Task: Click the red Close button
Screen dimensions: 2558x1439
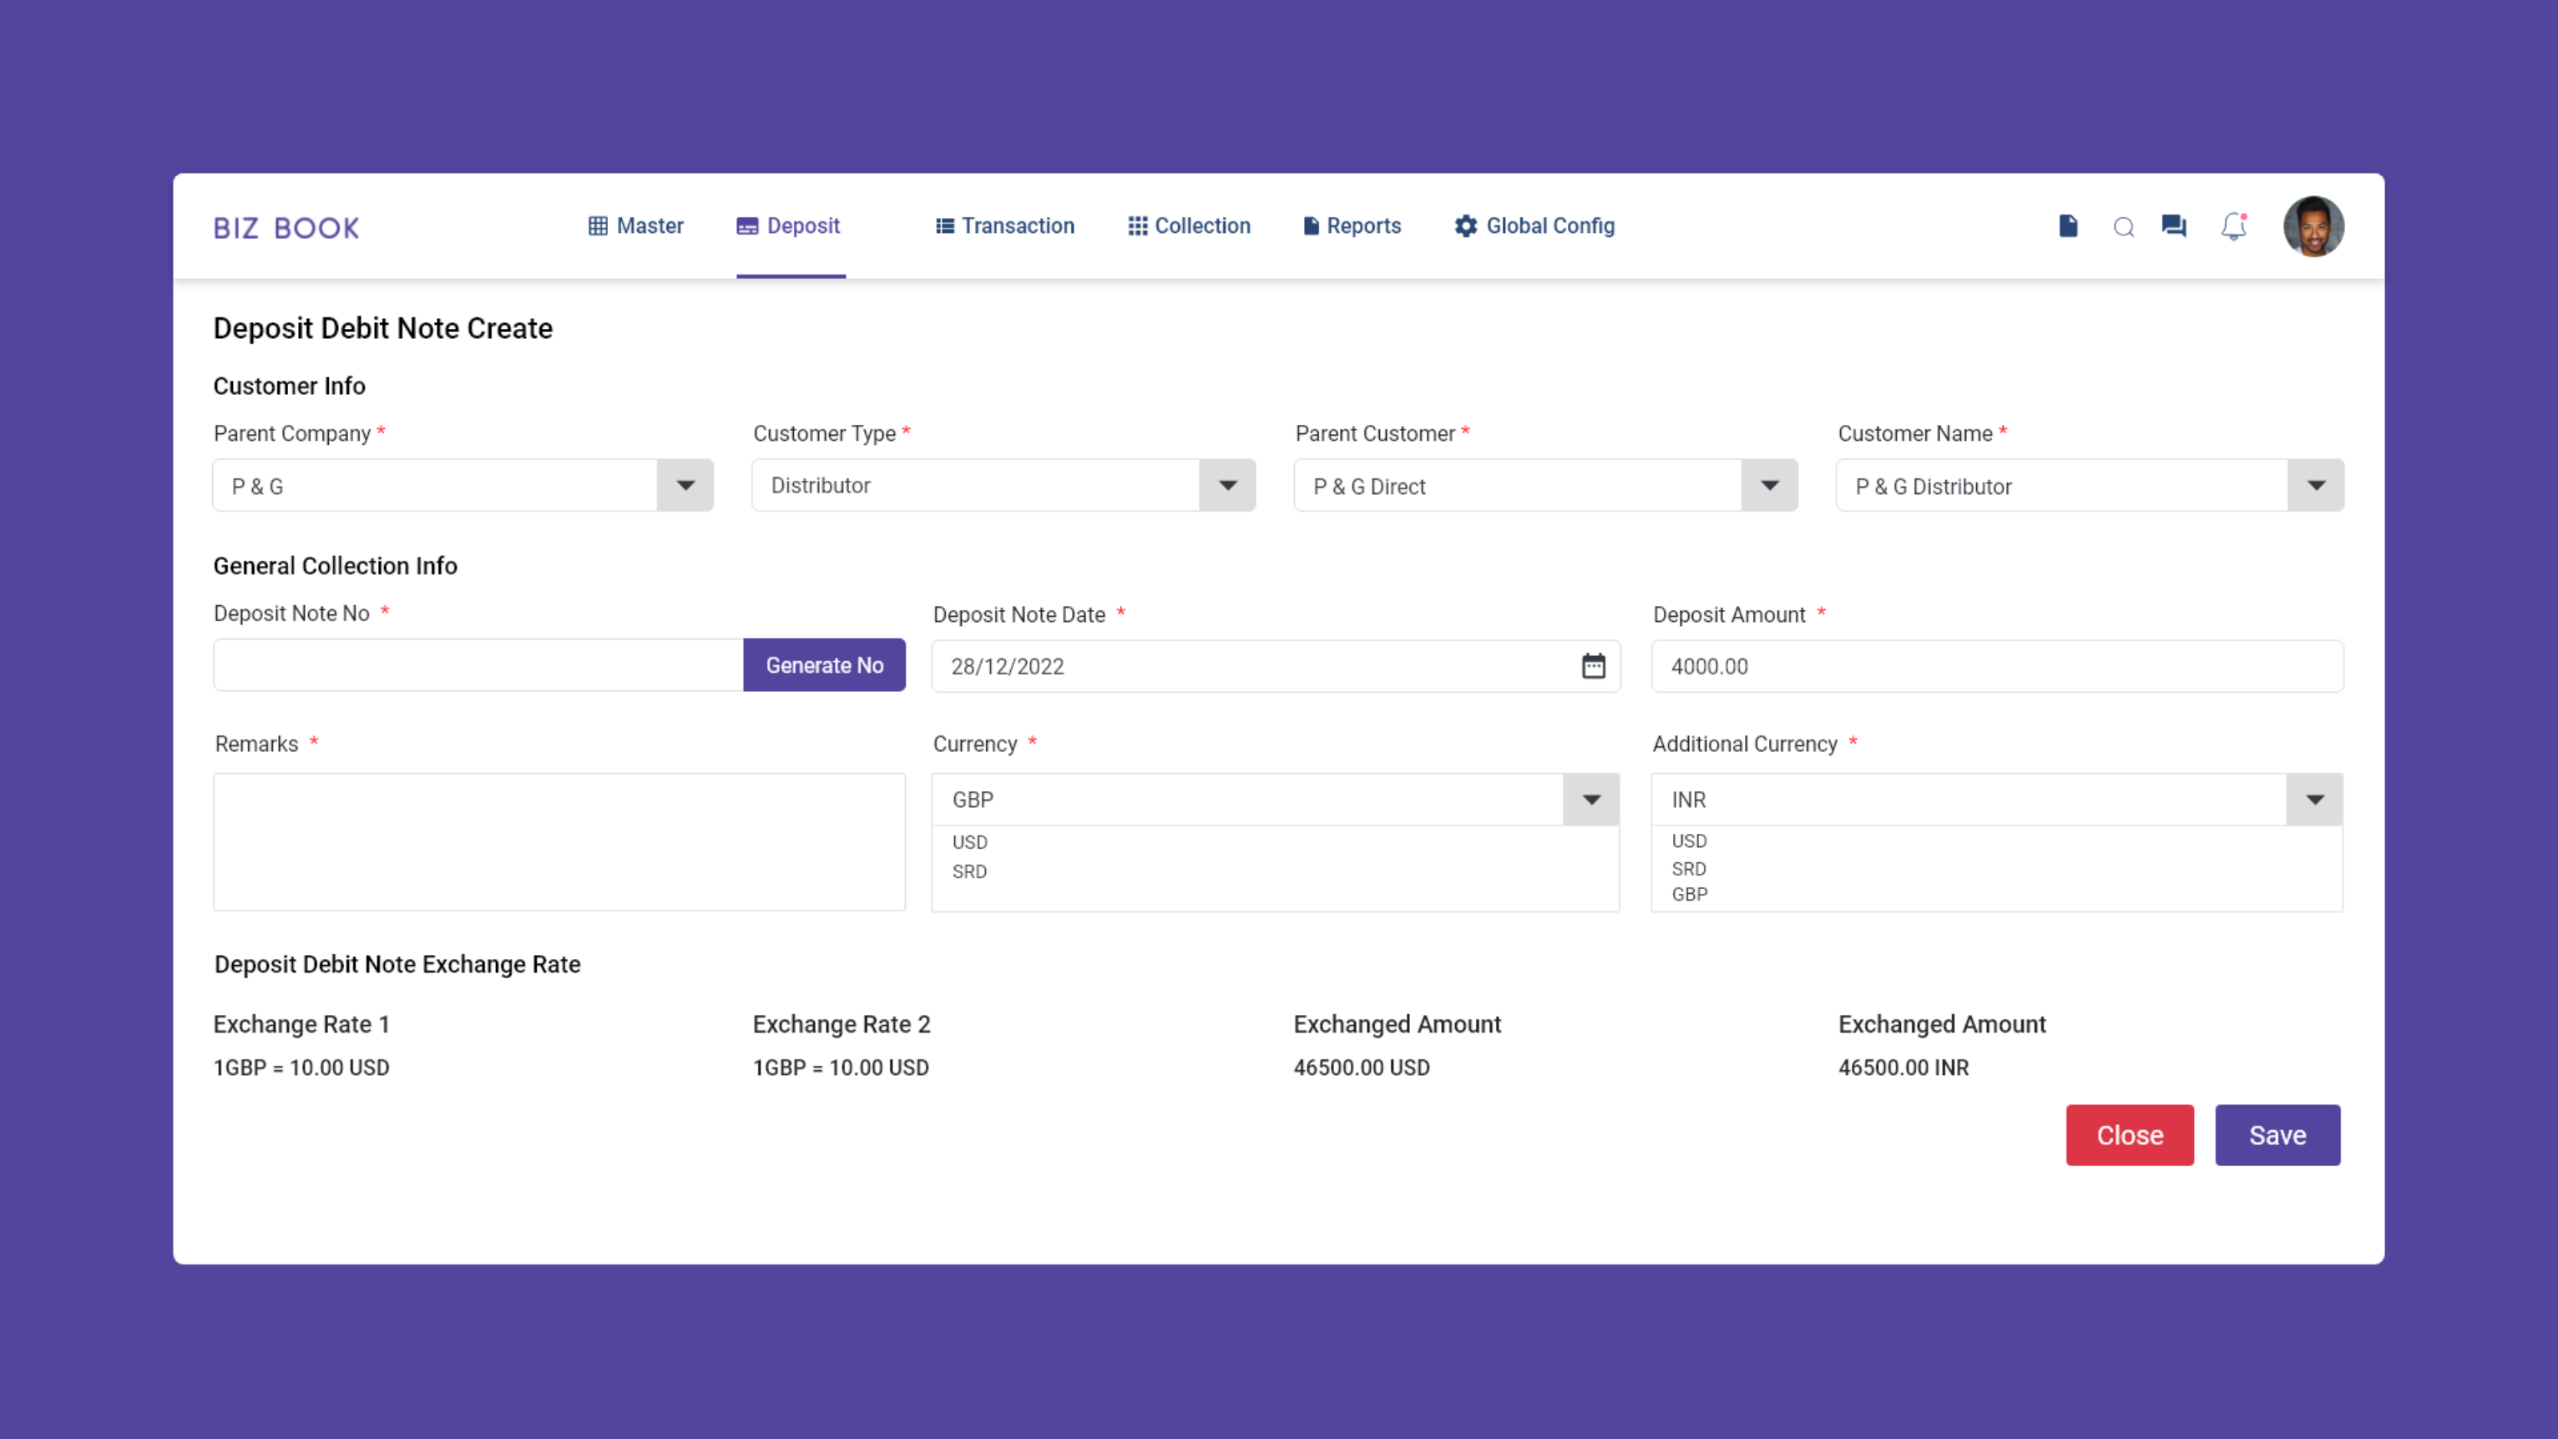Action: 2130,1135
